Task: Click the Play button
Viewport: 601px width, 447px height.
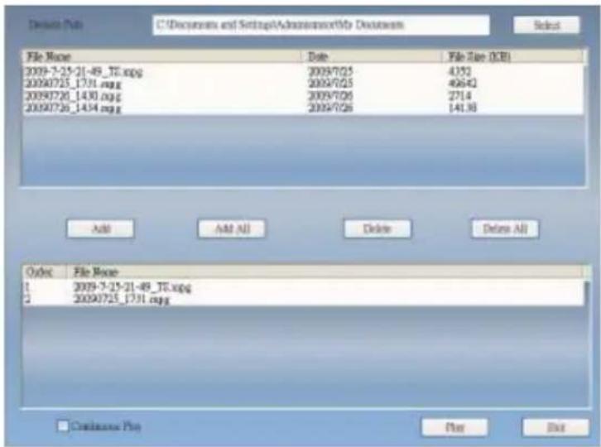Action: click(454, 427)
